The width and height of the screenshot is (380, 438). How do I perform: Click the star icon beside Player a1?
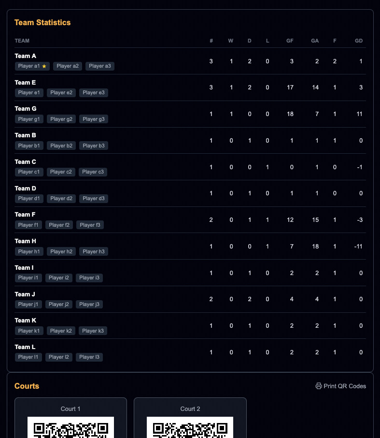coord(44,66)
